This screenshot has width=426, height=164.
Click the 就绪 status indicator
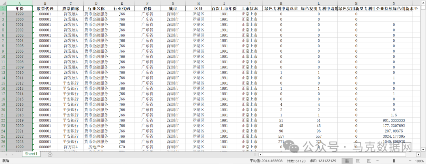[6, 161]
